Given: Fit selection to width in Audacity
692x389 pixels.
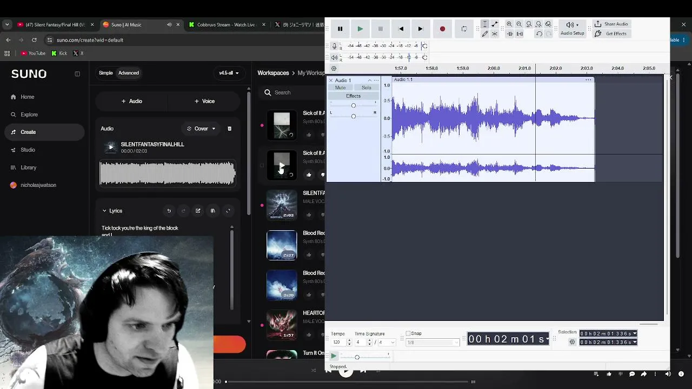Looking at the screenshot, I should [x=529, y=24].
